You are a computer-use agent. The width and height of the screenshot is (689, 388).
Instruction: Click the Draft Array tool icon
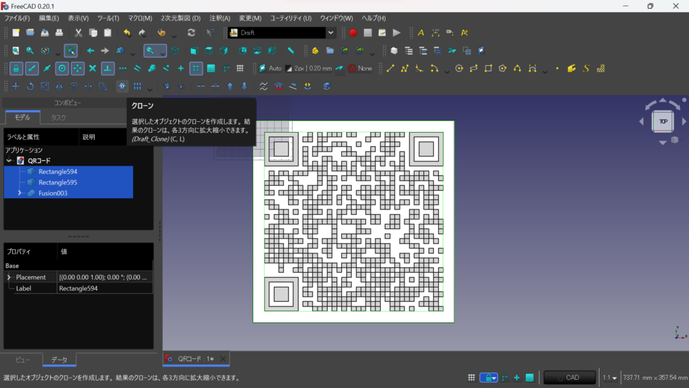(137, 86)
